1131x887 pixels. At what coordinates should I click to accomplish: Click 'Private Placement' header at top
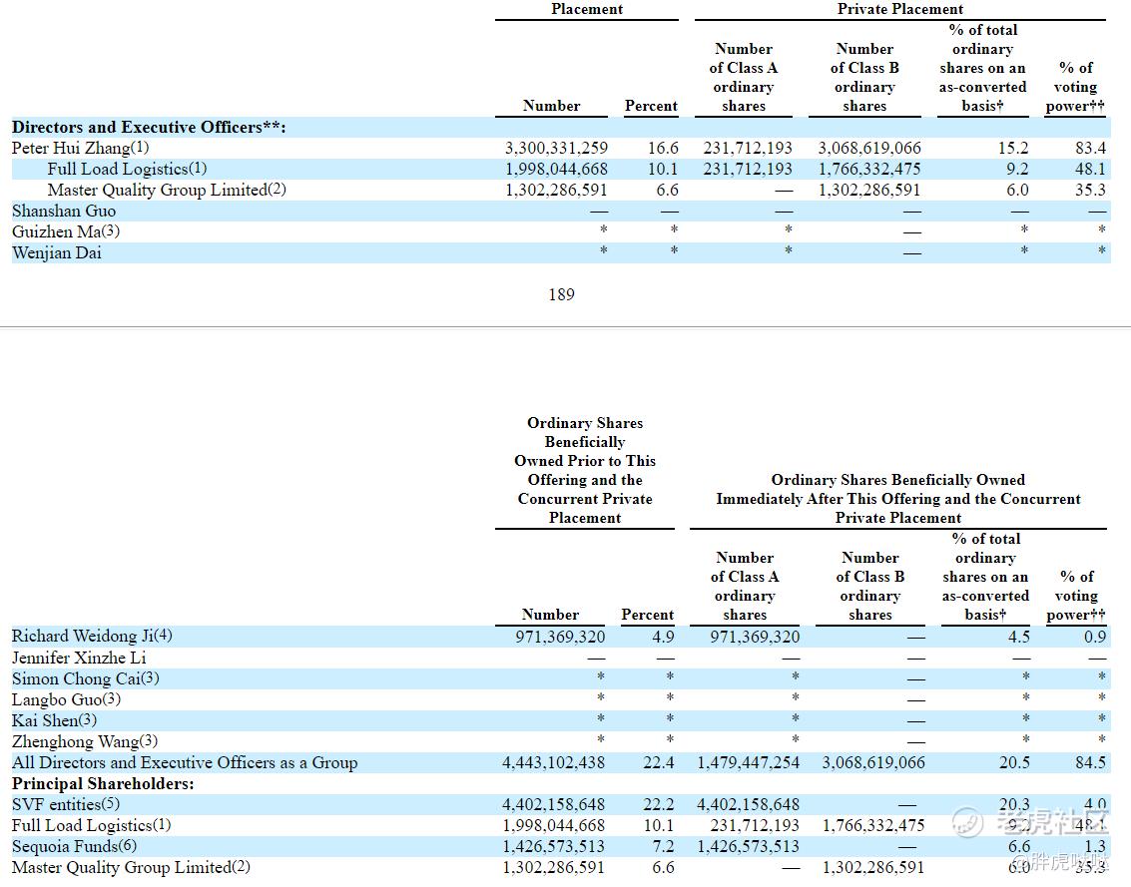pyautogui.click(x=899, y=9)
